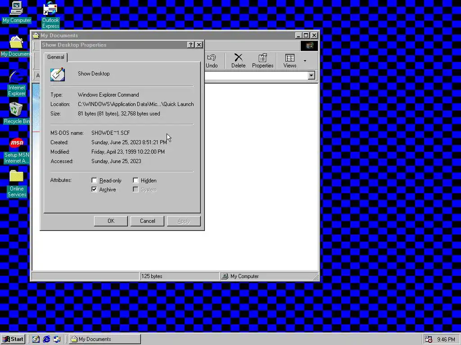
Task: Open the Start menu
Action: click(13, 339)
